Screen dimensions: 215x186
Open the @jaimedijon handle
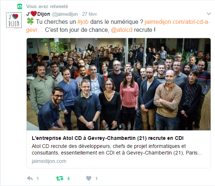point(65,14)
